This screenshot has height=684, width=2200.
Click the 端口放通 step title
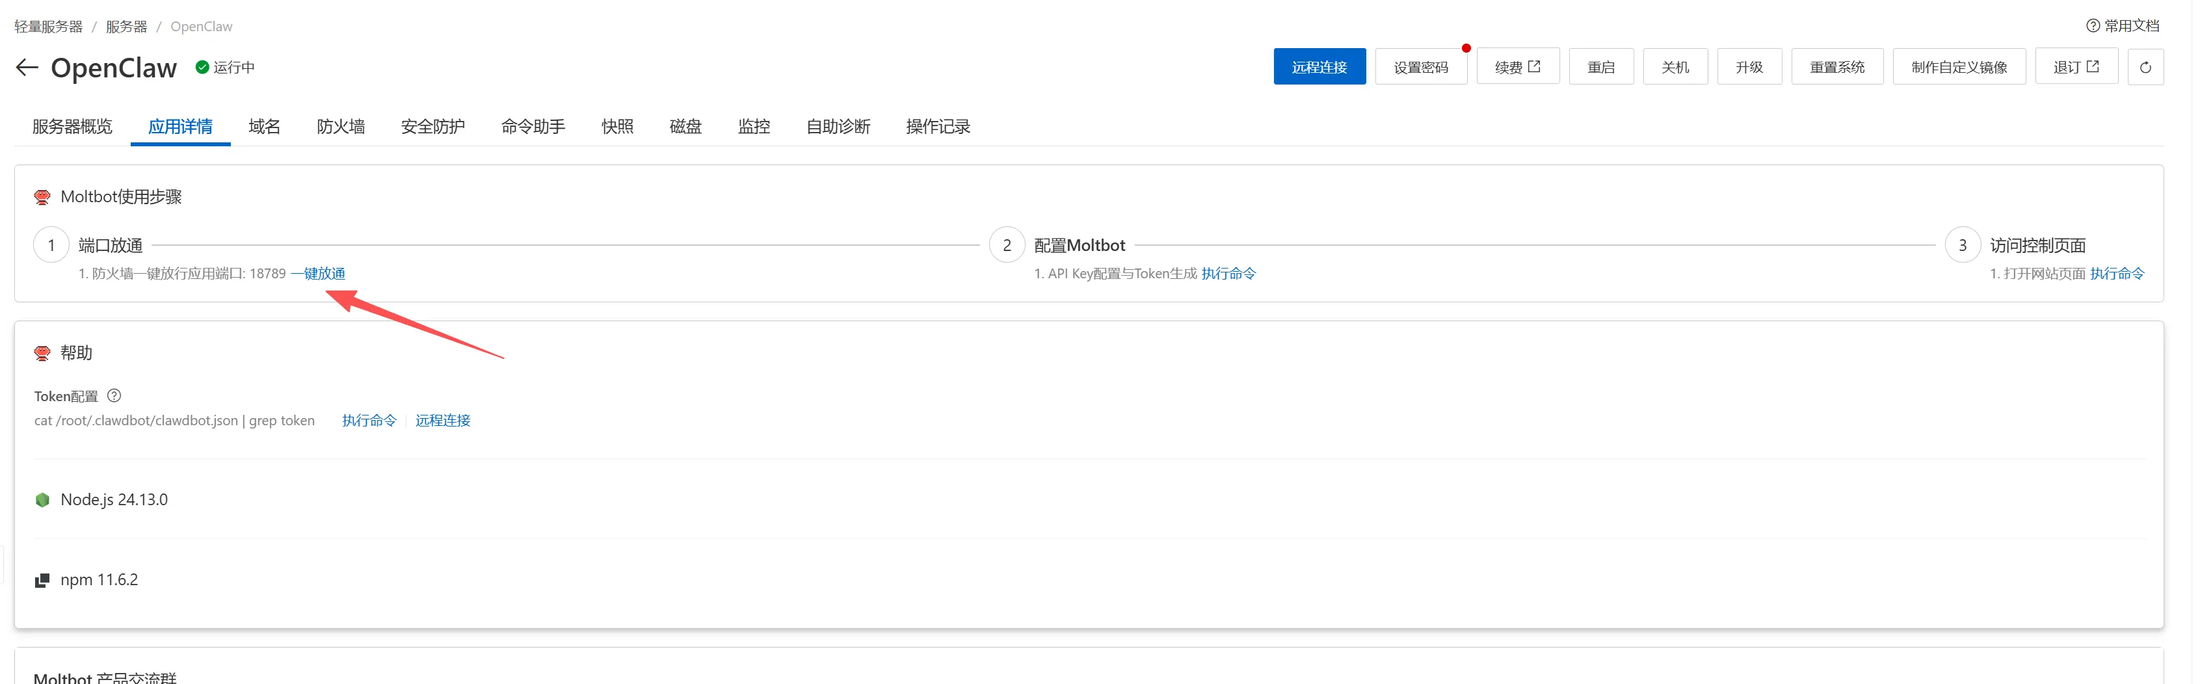point(110,245)
